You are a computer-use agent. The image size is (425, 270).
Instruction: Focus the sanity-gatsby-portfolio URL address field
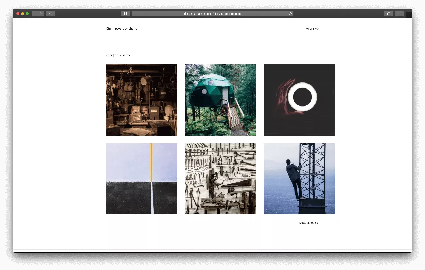212,14
